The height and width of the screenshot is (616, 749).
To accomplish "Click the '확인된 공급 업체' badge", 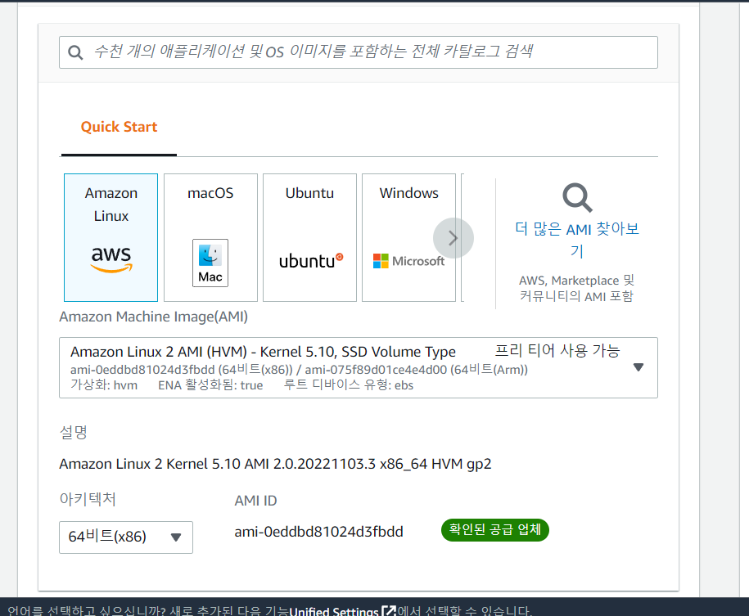I will 495,530.
